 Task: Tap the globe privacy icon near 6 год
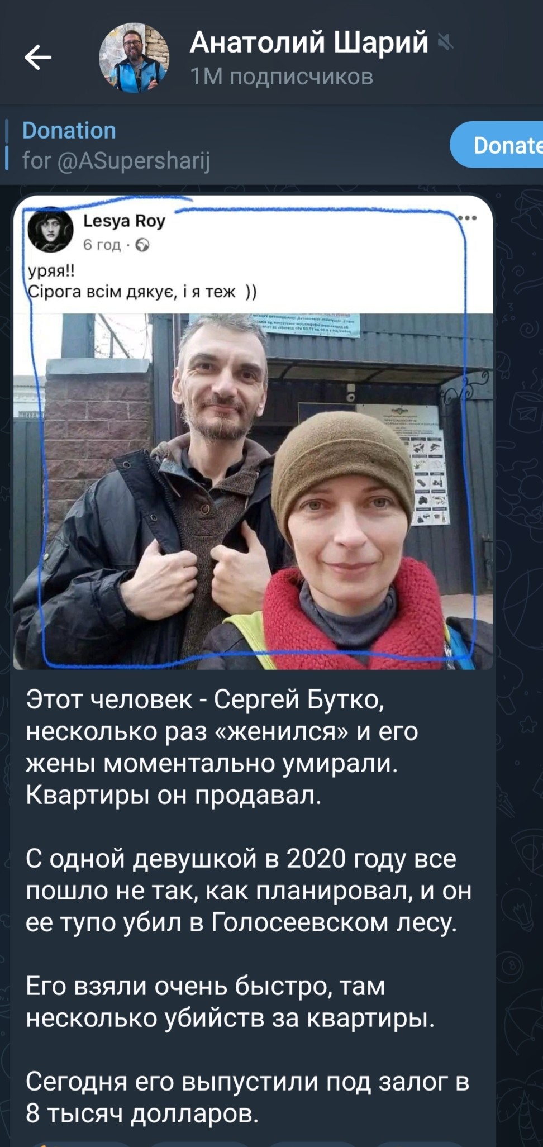143,245
